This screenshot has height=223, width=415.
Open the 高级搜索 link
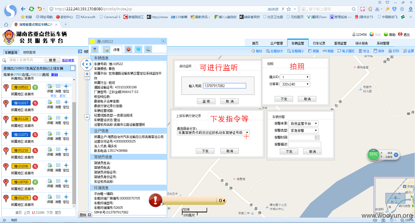click(68, 60)
